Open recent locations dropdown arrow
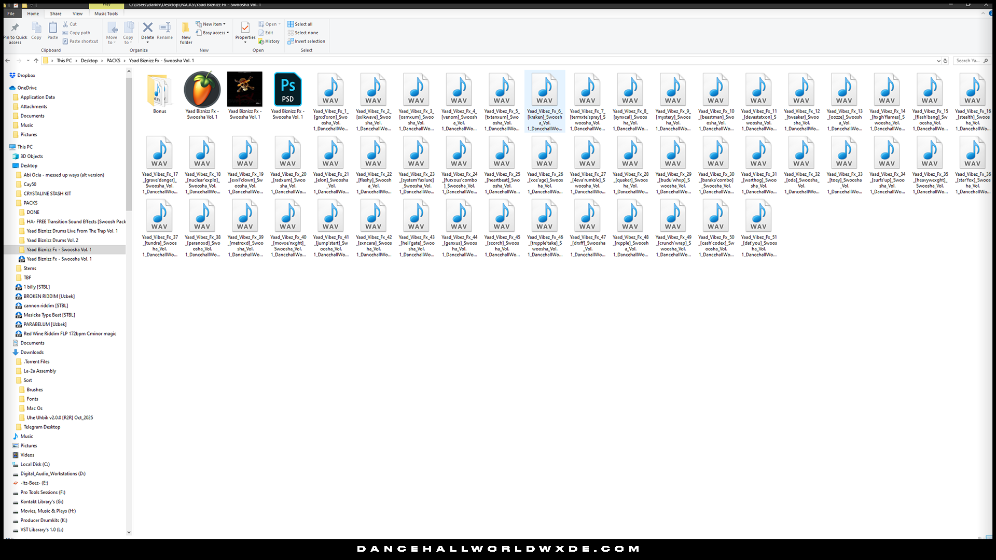996x560 pixels. [x=27, y=61]
